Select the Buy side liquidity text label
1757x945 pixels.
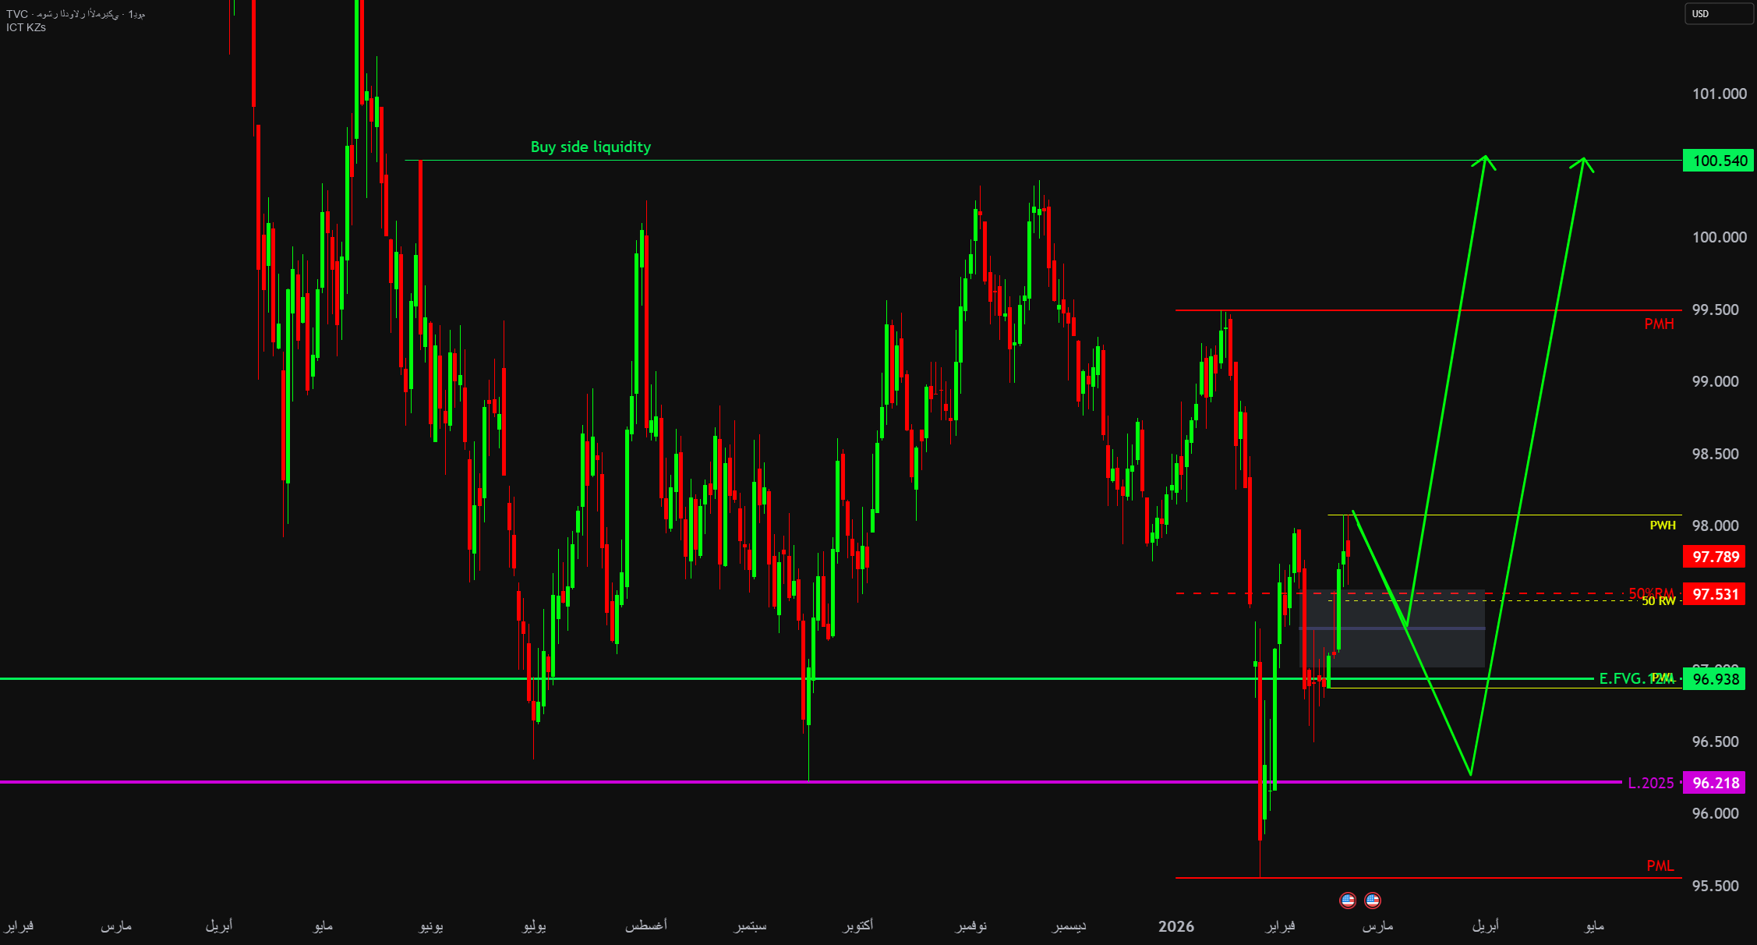coord(590,147)
